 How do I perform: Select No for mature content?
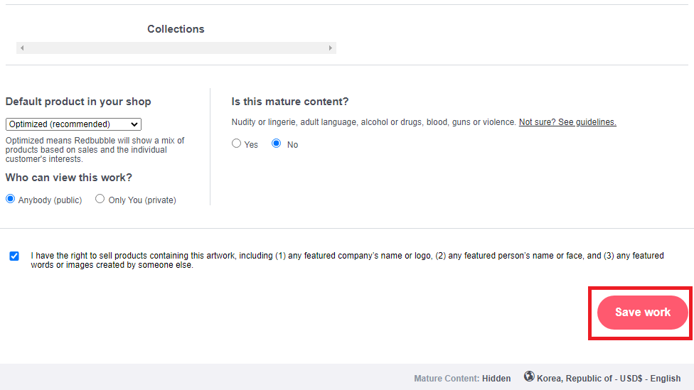pyautogui.click(x=276, y=143)
